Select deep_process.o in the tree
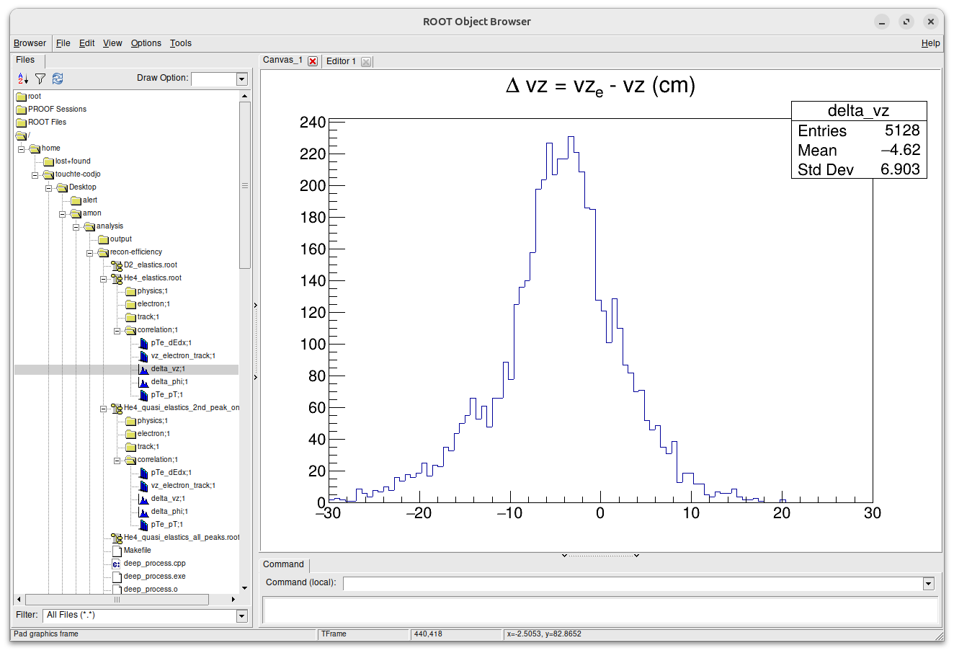The image size is (954, 653). coord(151,590)
